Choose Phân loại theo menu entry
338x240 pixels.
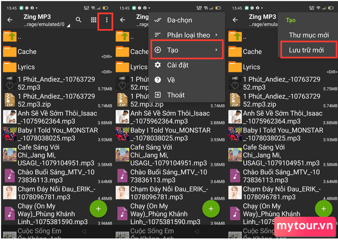(x=187, y=35)
